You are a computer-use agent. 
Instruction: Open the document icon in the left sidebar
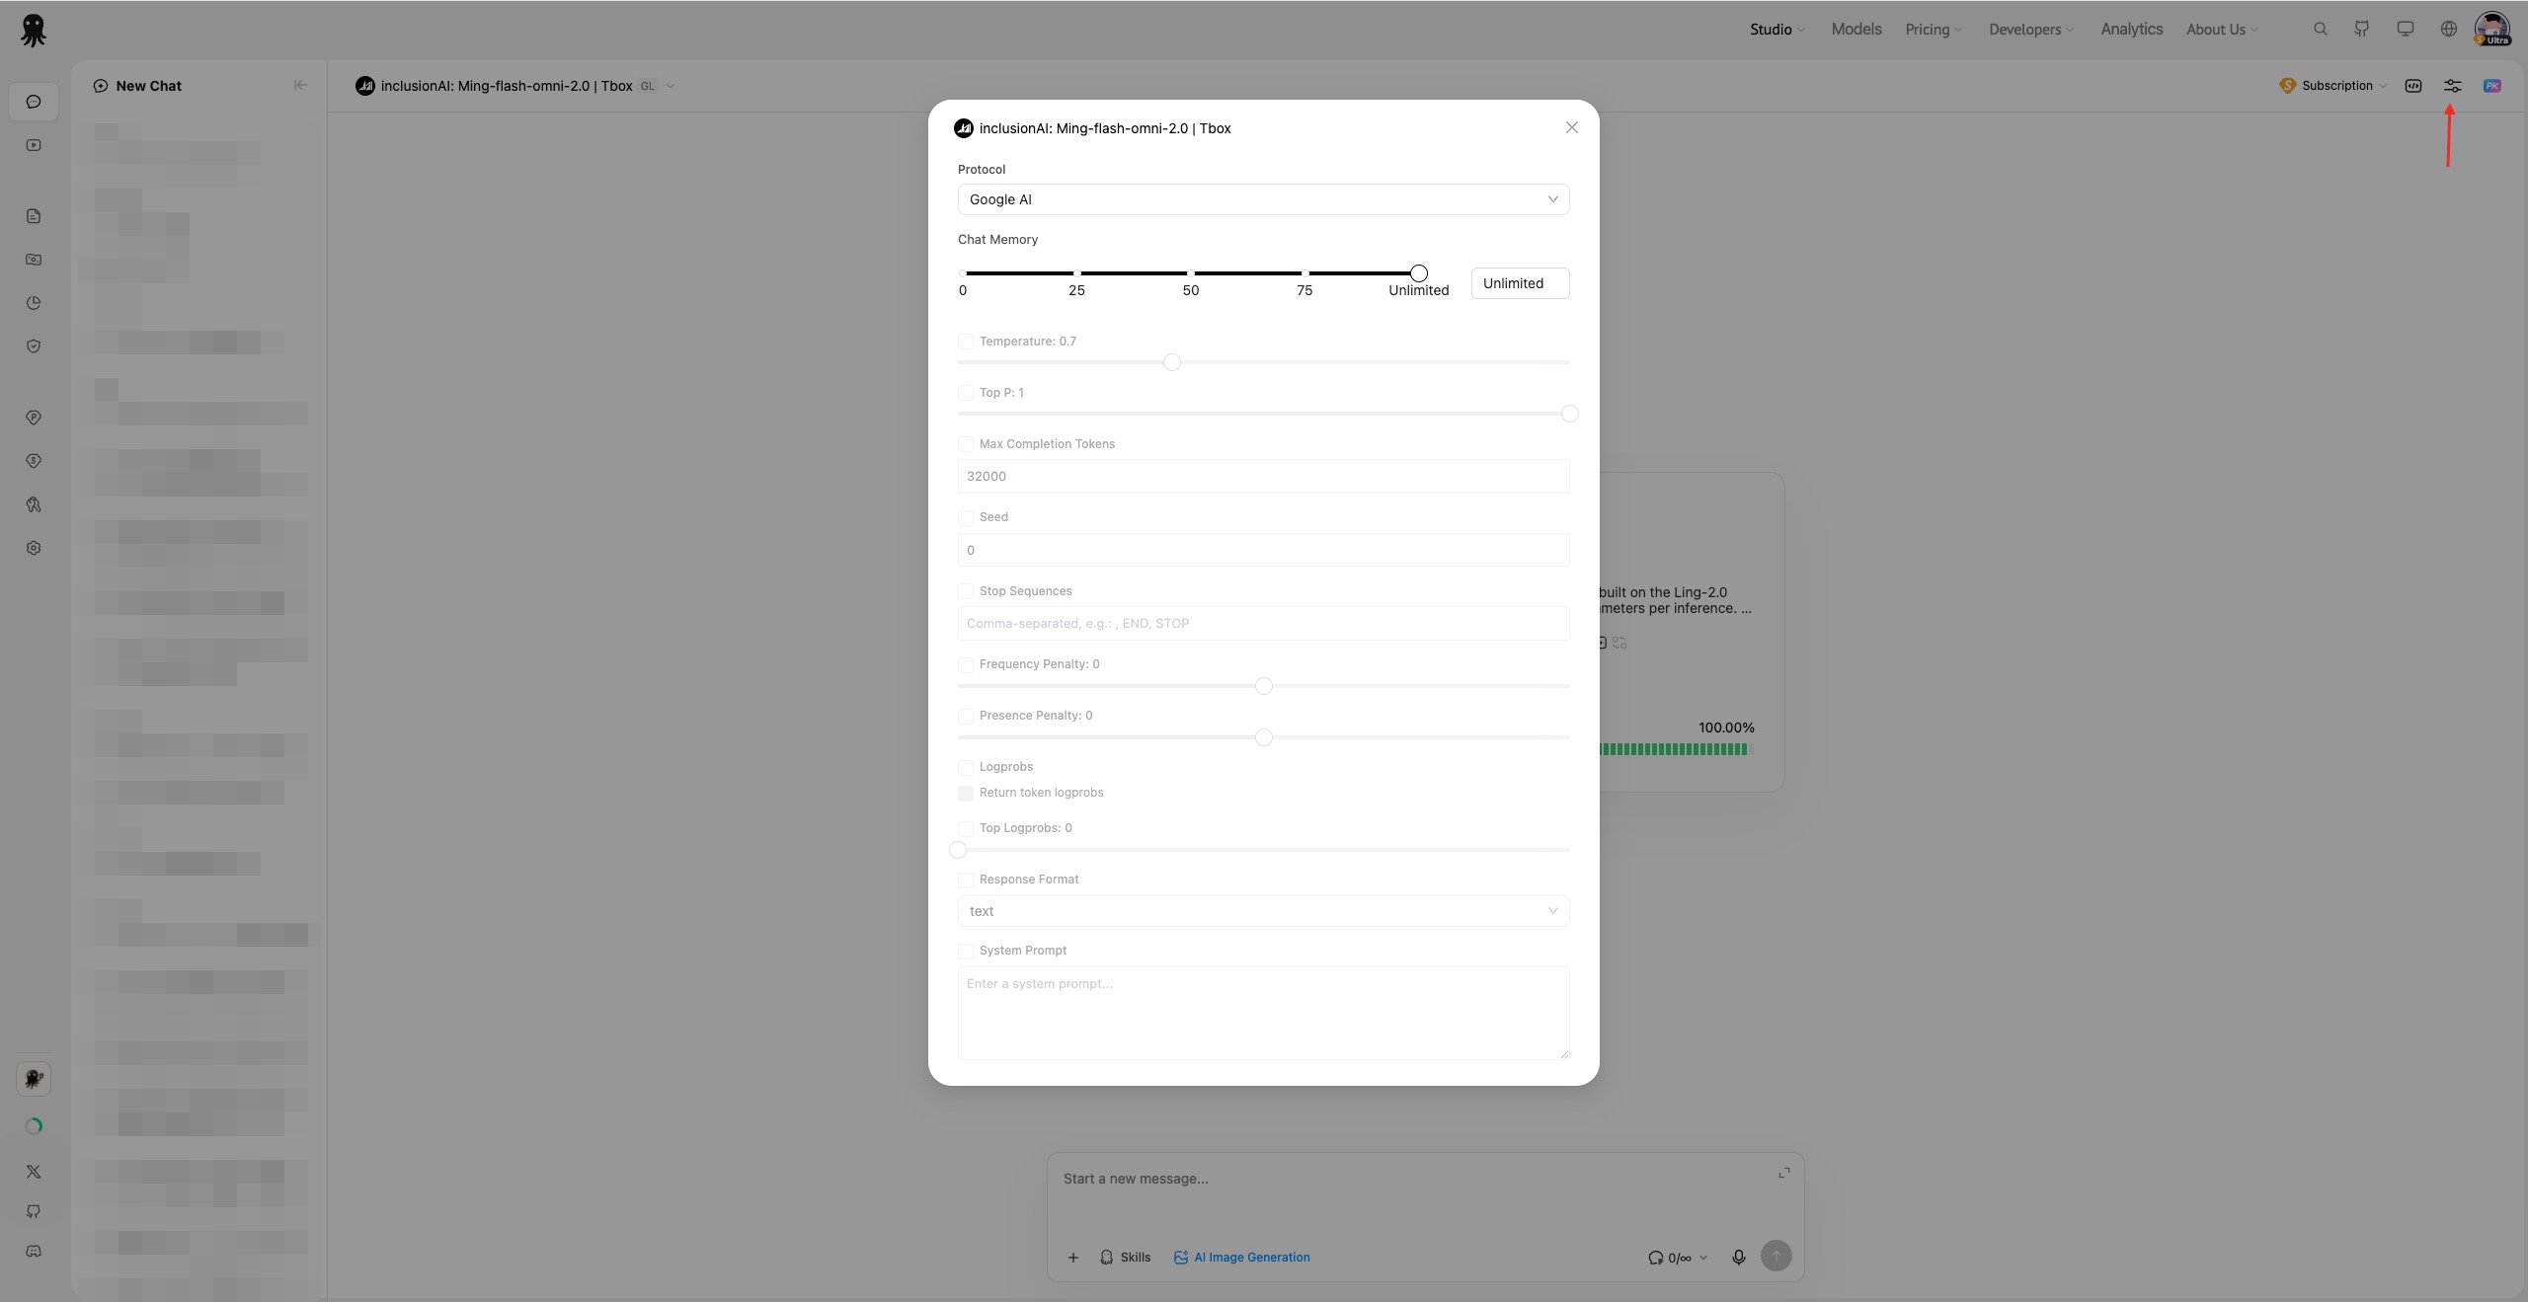(x=34, y=216)
